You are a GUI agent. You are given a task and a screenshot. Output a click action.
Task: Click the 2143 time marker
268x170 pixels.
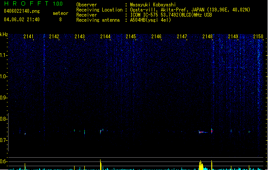tap(80, 37)
